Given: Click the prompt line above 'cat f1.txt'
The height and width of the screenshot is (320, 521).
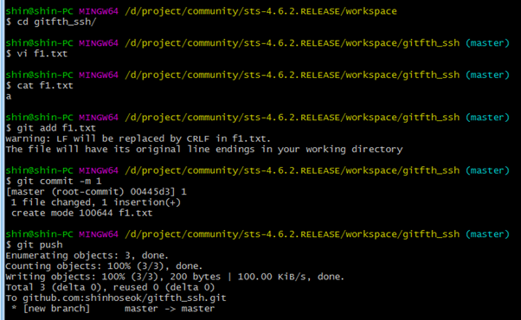Looking at the screenshot, I should click(258, 75).
